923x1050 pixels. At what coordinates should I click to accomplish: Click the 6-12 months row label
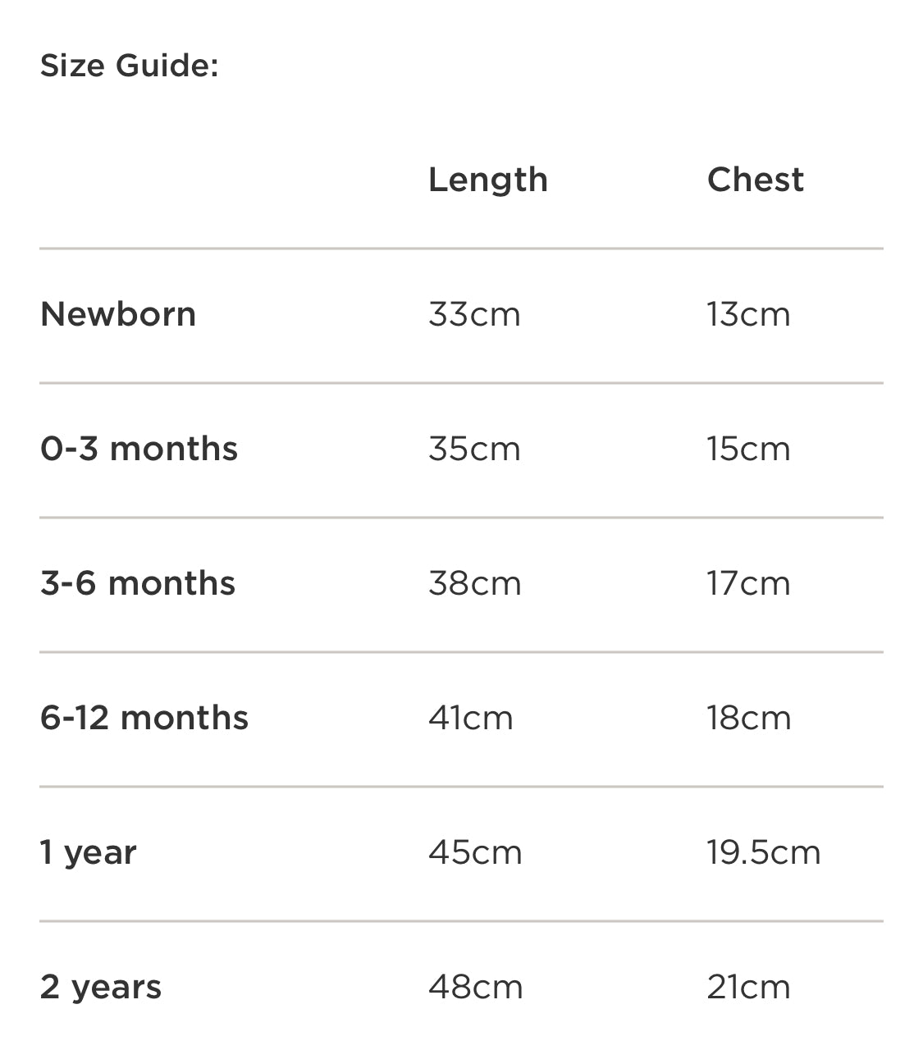(144, 718)
